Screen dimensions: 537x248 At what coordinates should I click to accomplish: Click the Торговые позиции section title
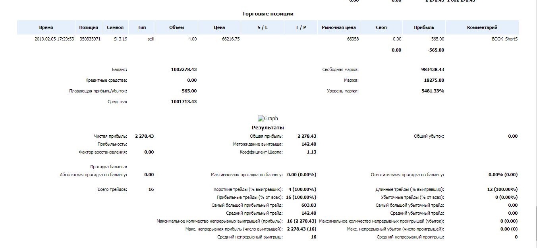[268, 14]
